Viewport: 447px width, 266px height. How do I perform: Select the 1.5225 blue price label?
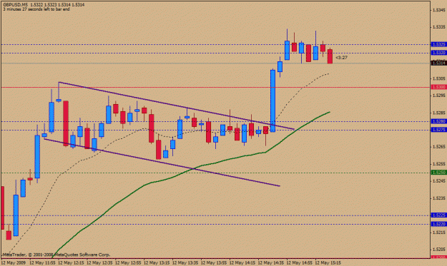click(x=438, y=215)
